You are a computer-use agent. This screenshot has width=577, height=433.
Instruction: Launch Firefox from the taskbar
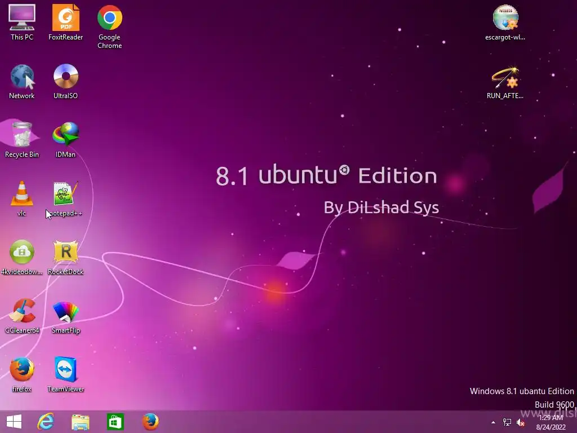pos(150,422)
